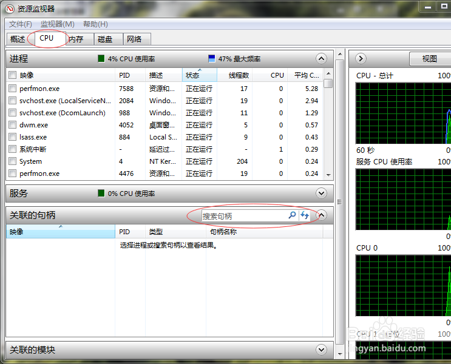Open the 帮助(H) menu

click(x=95, y=24)
